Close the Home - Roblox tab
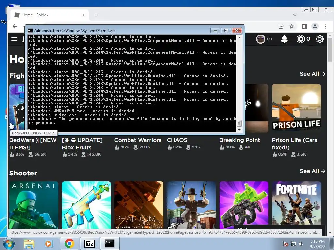Screen dimensions: 334x250 pyautogui.click(x=83, y=15)
